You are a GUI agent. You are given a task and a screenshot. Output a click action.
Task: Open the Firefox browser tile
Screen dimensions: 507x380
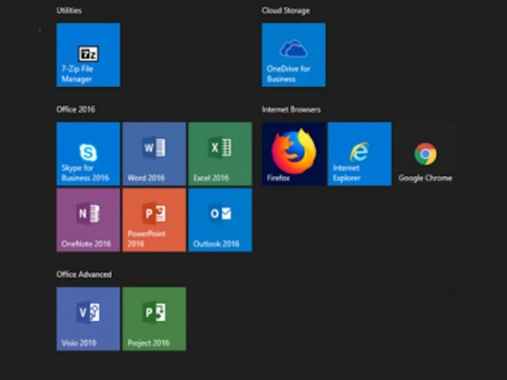pos(293,154)
